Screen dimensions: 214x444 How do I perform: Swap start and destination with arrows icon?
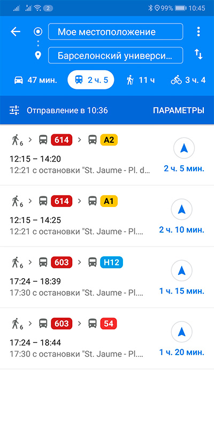tap(198, 54)
